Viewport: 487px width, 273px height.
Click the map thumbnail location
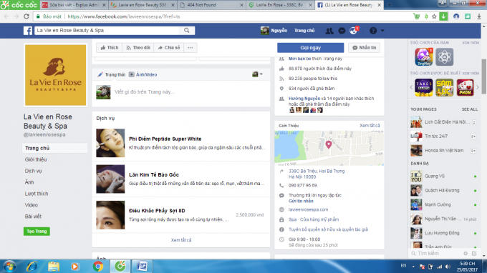pos(329,148)
